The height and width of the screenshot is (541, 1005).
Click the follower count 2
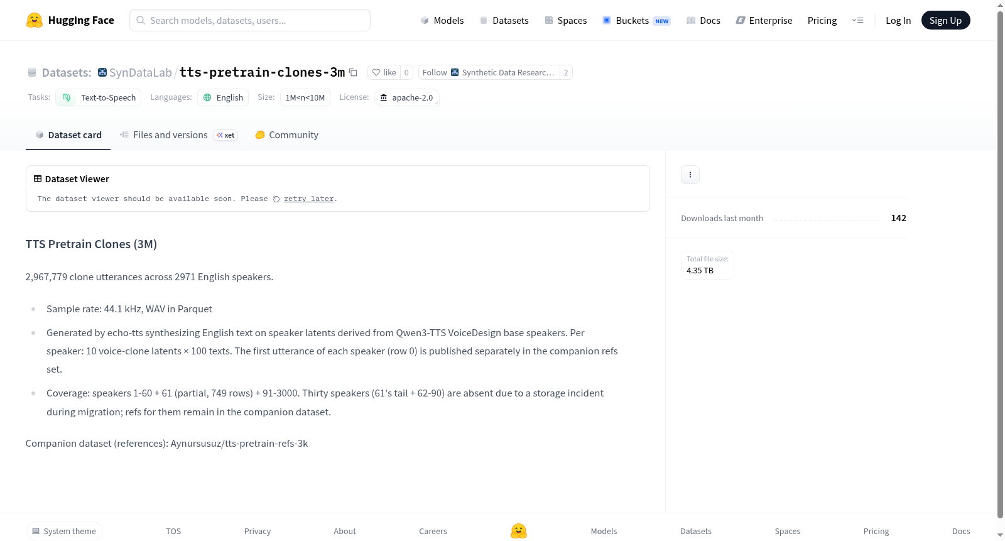(566, 72)
